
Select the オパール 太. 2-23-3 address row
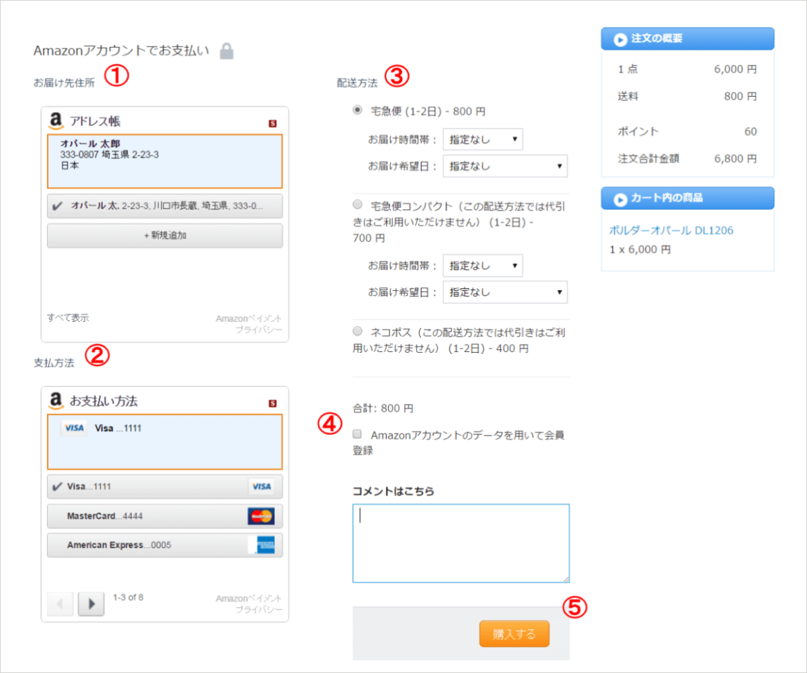[165, 206]
